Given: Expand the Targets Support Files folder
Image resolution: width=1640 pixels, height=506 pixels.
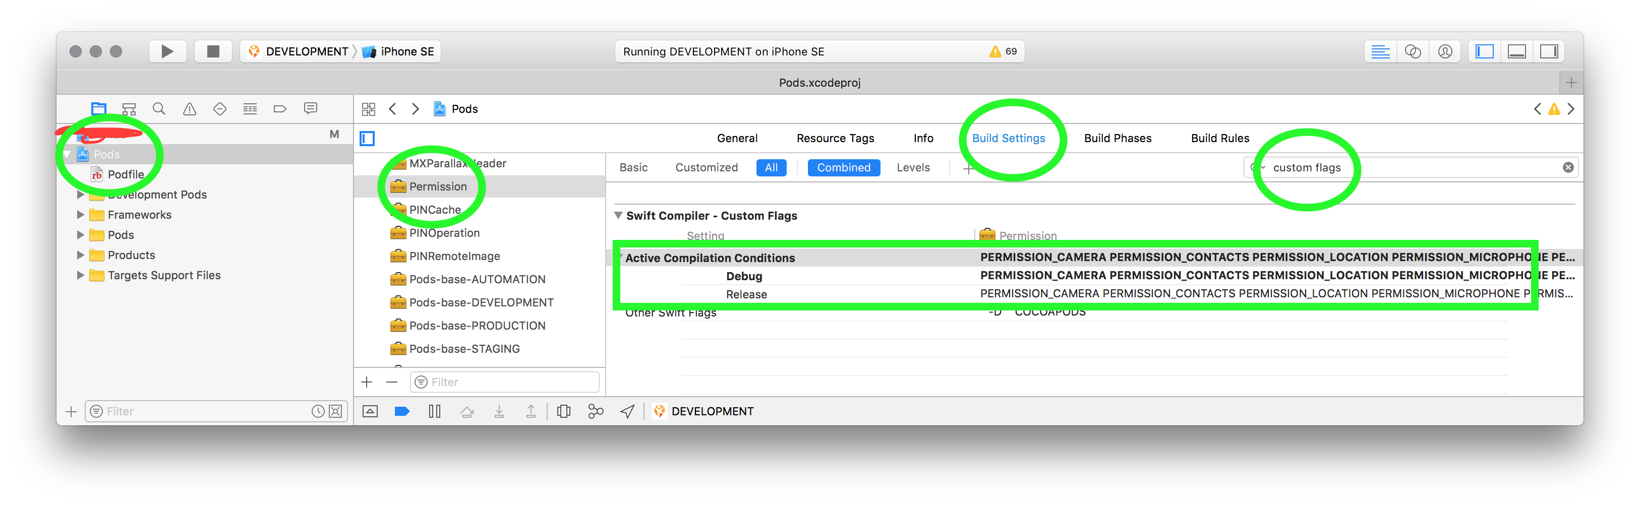Looking at the screenshot, I should coord(80,276).
